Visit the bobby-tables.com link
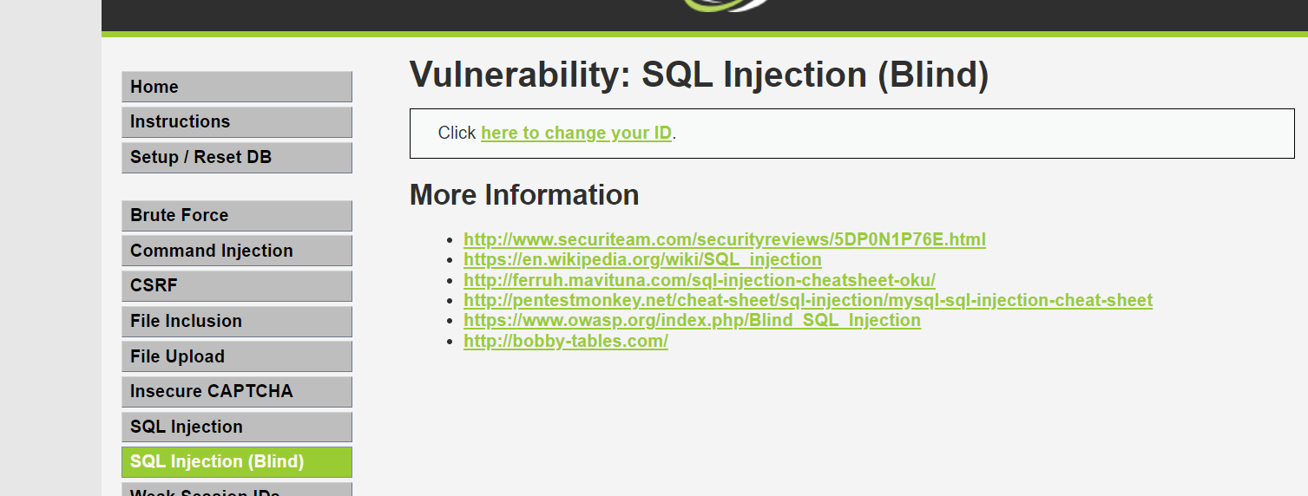 click(566, 341)
